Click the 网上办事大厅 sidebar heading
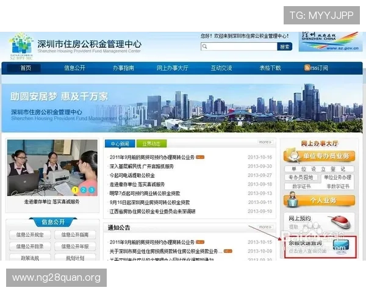 [x=319, y=143]
